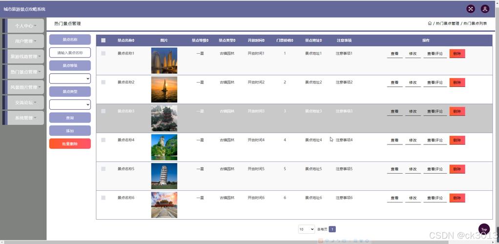The image size is (499, 244).
Task: Open the 景点等级 filter dropdown
Action: (70, 79)
